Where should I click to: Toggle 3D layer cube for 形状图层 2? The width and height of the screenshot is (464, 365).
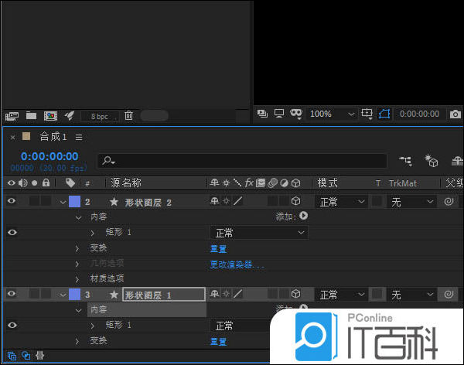pyautogui.click(x=295, y=201)
